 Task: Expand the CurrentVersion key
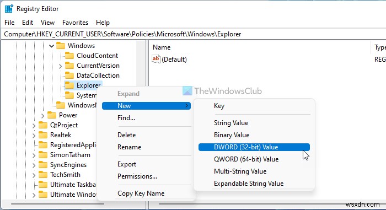[60, 66]
